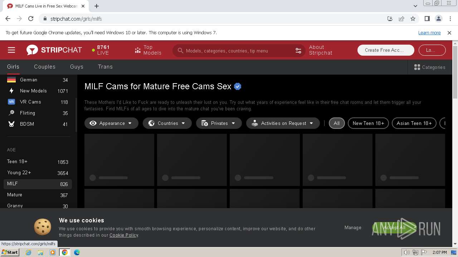
Task: Reload the page in Chrome
Action: point(31,19)
